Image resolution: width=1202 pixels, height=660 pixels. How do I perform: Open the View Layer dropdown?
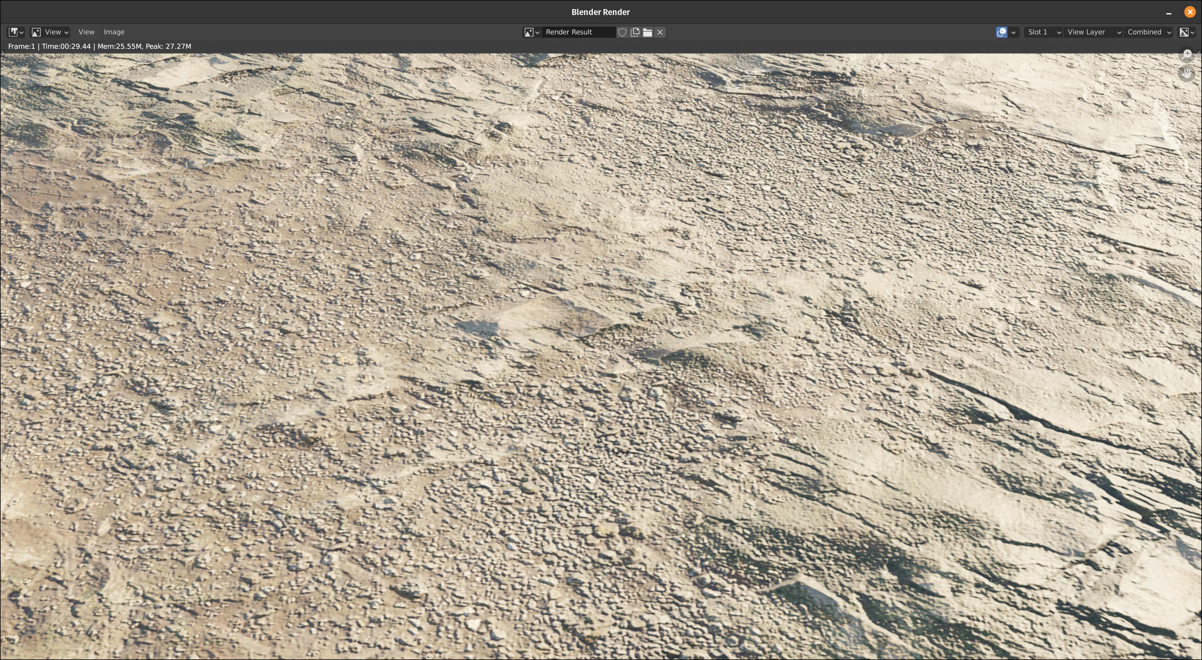[1093, 32]
